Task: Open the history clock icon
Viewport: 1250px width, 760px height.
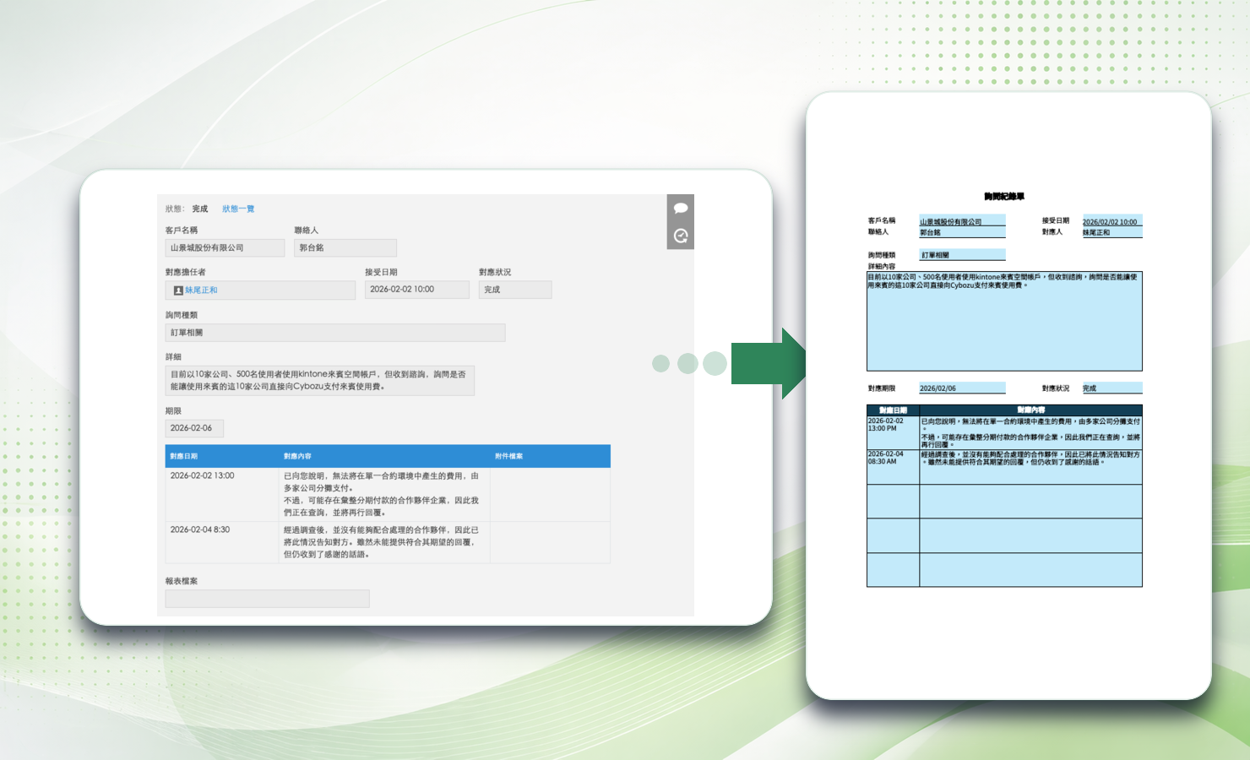Action: tap(681, 236)
